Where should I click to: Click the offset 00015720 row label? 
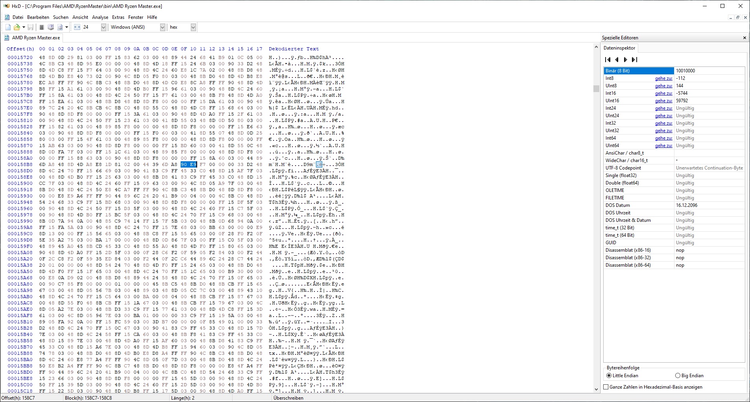pos(20,57)
